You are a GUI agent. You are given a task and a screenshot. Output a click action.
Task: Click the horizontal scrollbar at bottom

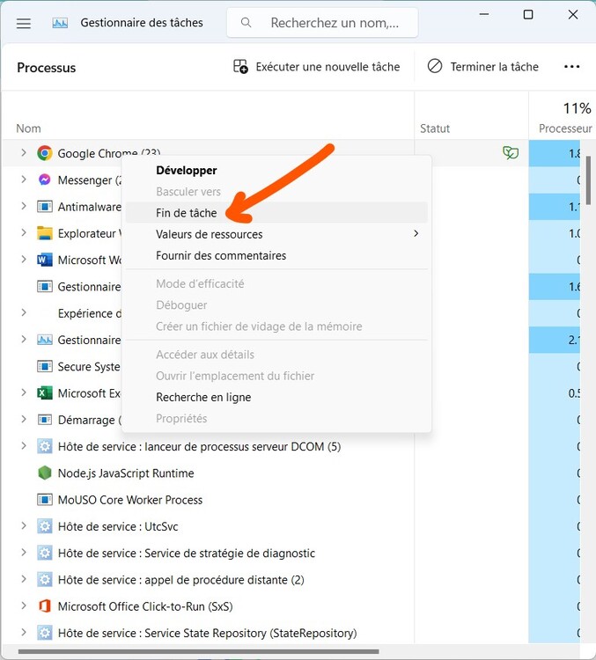(x=198, y=651)
